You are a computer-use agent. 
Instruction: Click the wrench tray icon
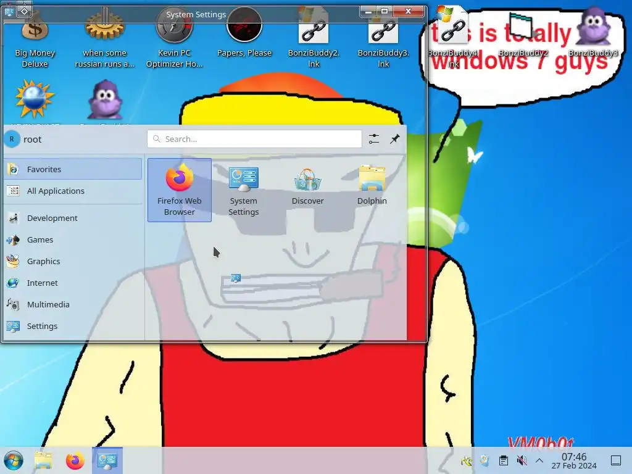pos(467,460)
